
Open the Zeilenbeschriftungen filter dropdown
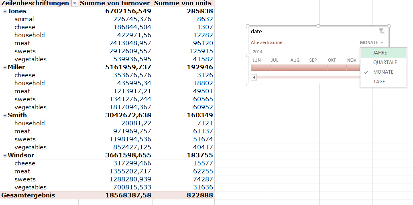click(75, 3)
